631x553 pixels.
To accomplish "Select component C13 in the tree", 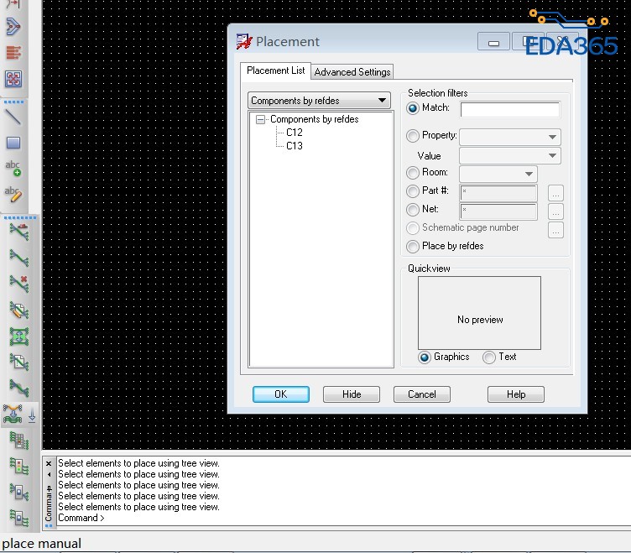I will [x=295, y=146].
